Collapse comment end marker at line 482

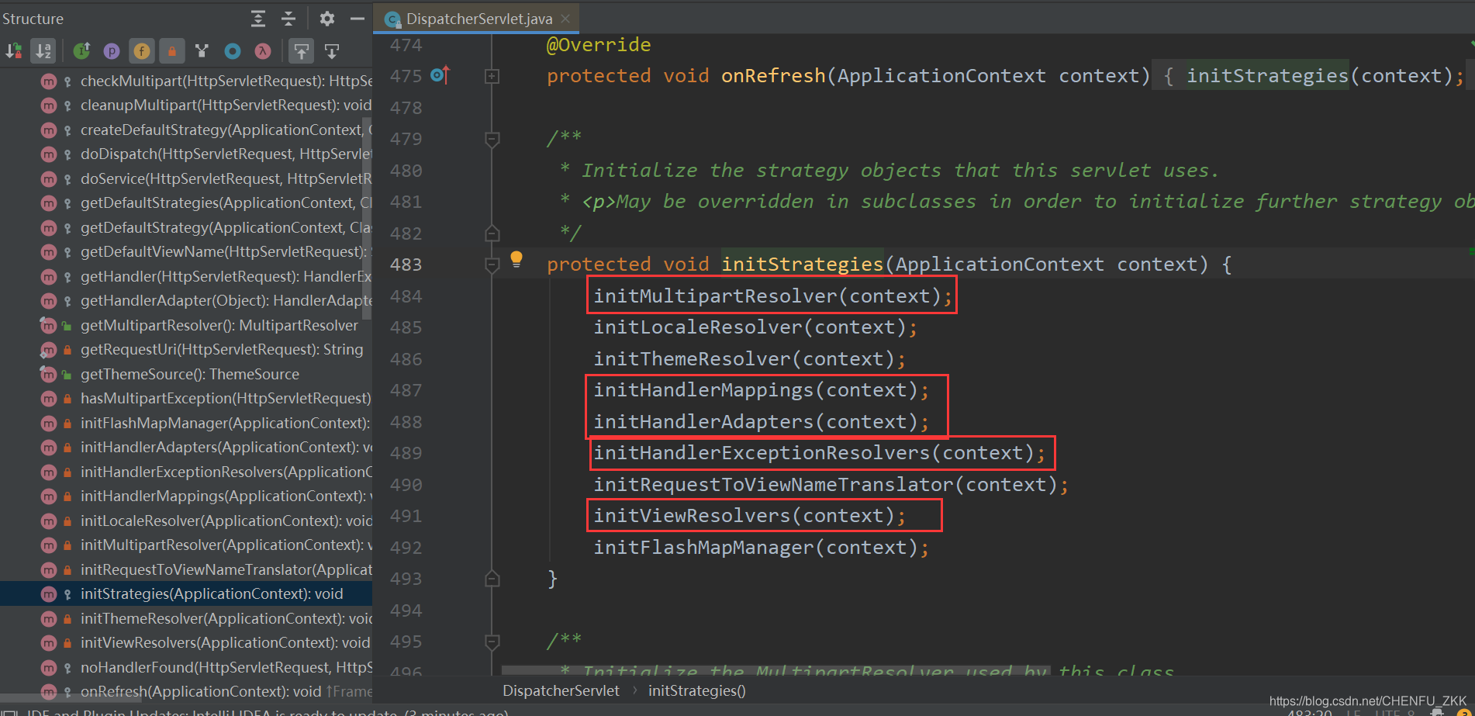coord(492,233)
